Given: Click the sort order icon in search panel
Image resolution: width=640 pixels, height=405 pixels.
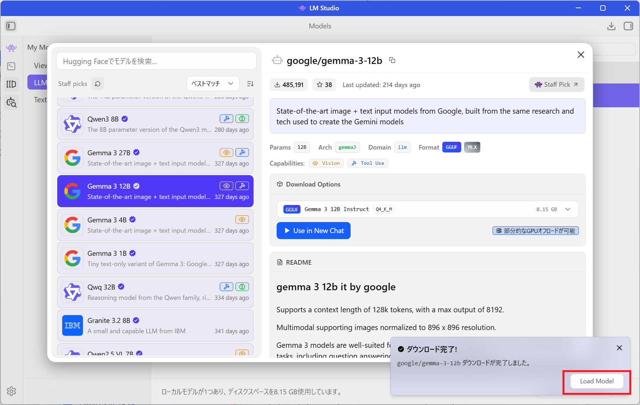Looking at the screenshot, I should coord(250,84).
